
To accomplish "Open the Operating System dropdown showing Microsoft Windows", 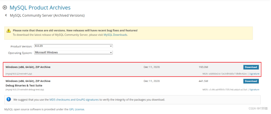I will click(x=74, y=52).
